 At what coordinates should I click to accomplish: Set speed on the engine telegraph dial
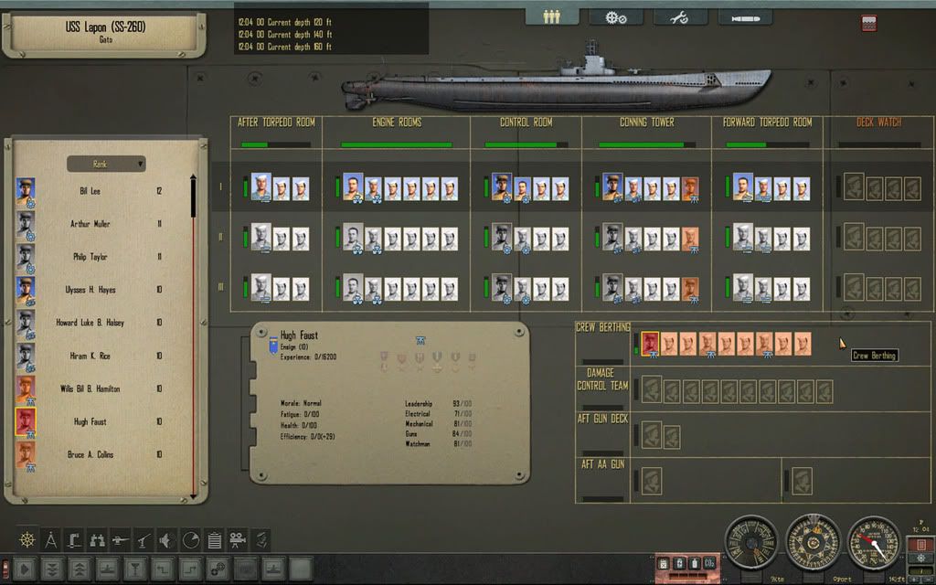click(751, 542)
